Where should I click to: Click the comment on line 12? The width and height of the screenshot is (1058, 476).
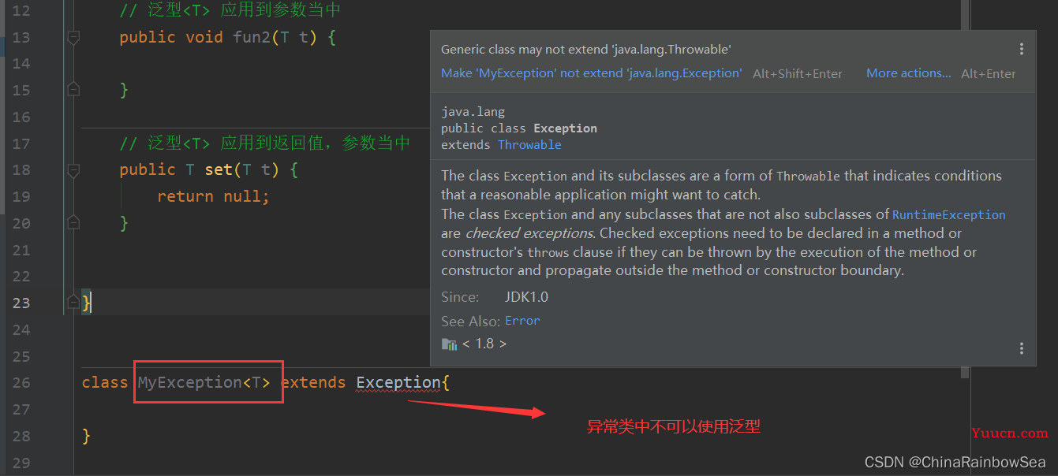pyautogui.click(x=230, y=11)
